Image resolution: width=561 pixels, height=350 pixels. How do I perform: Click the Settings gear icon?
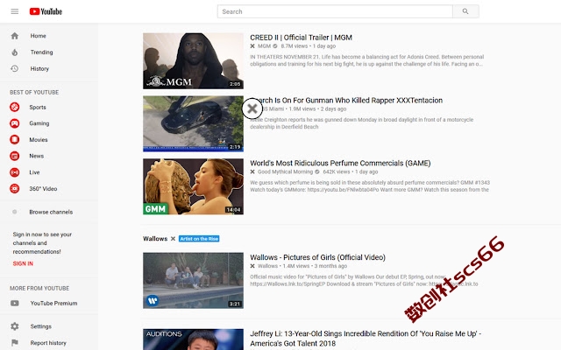click(15, 326)
